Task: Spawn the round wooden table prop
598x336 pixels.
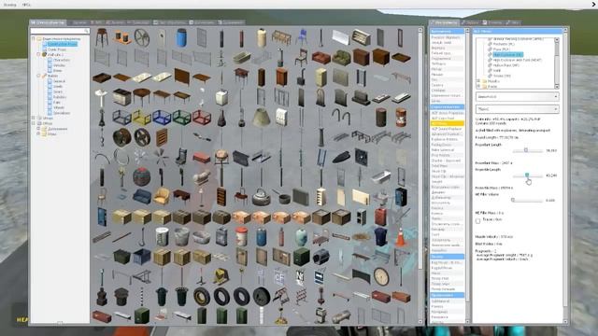Action: coord(141,96)
